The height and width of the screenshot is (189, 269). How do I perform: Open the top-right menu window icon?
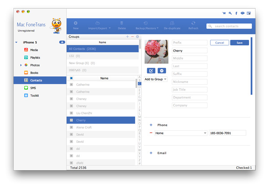(248, 13)
